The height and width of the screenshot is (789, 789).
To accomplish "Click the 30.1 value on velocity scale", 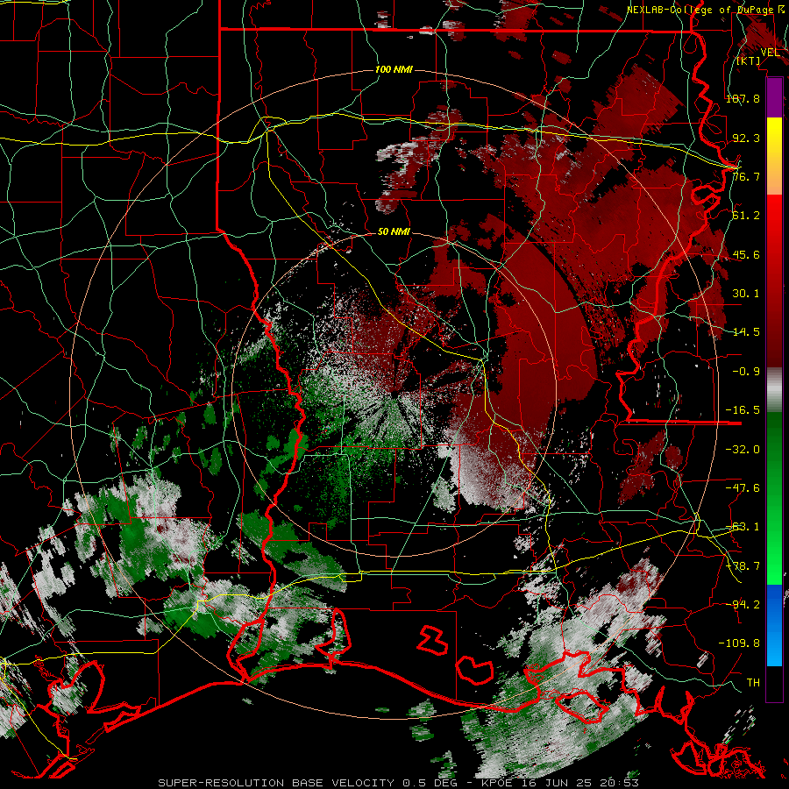I will click(x=746, y=293).
